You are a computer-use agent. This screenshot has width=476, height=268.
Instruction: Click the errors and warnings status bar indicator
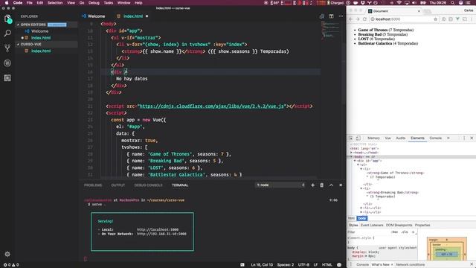click(x=11, y=265)
